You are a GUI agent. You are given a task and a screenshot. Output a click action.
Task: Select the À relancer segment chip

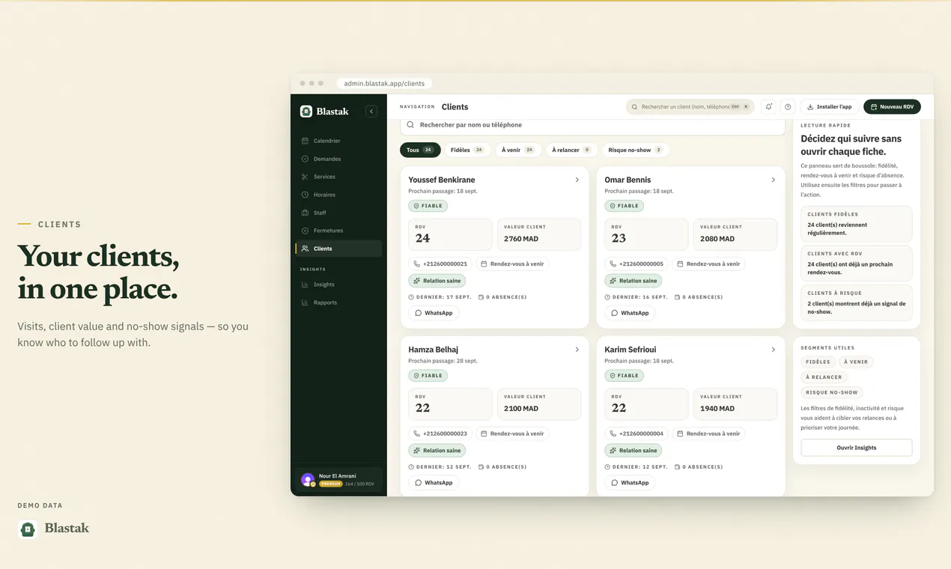pos(824,377)
